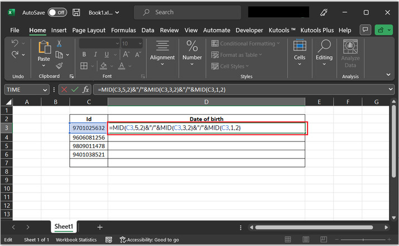
Task: Click the Insert Function fx icon
Action: point(86,90)
